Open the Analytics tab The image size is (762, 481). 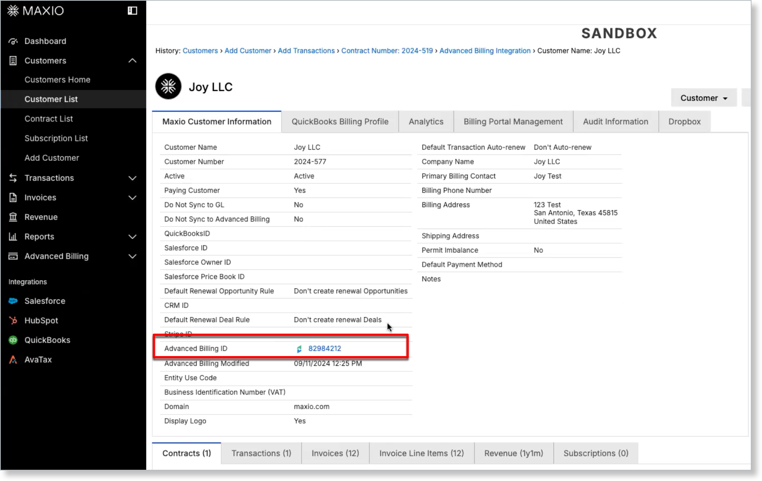pos(426,122)
